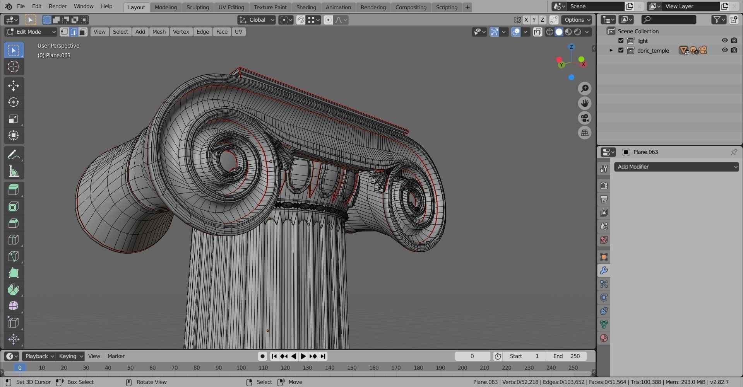
Task: Select the Select Box tool
Action: pos(14,50)
